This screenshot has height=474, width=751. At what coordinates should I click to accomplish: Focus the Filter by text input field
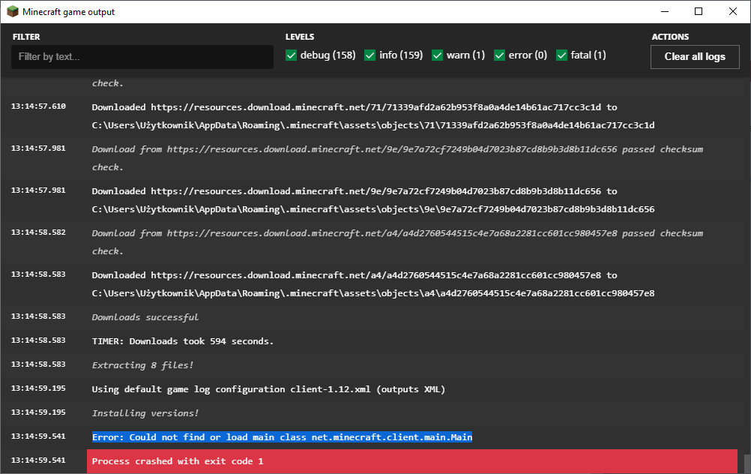[142, 56]
